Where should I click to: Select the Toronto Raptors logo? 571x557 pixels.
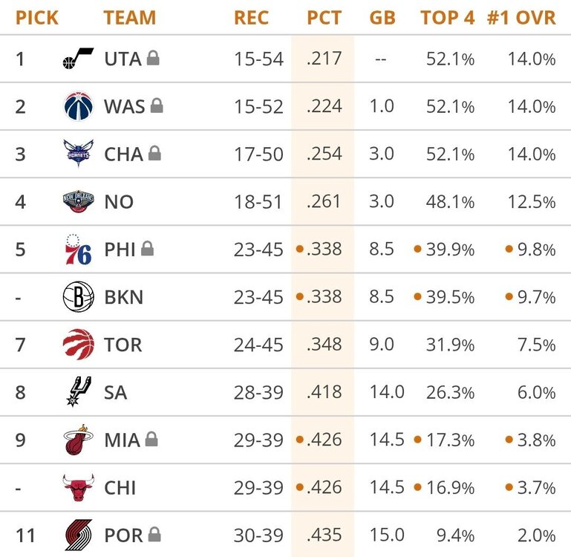point(78,345)
